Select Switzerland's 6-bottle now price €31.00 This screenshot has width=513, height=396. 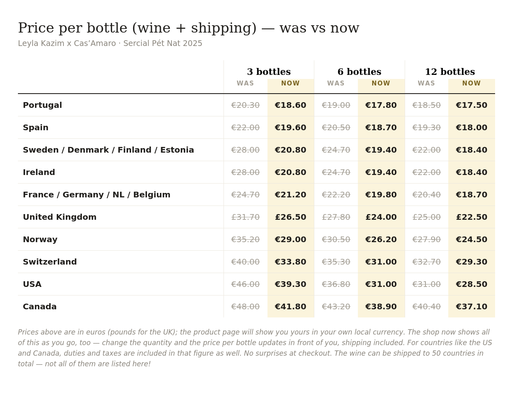coord(381,262)
